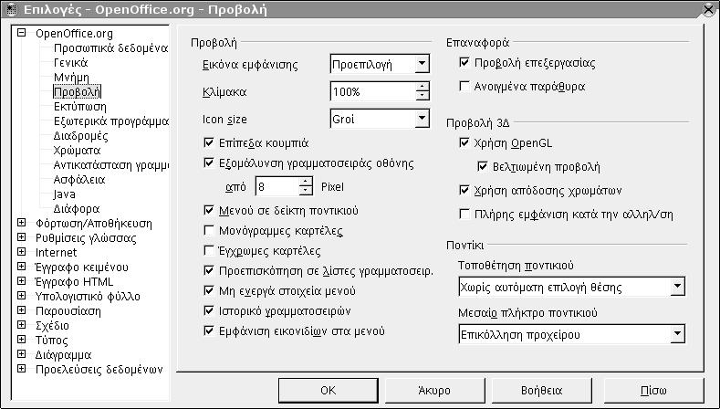Click the Βοήθεια button
Screen dimensions: 720x409
click(x=541, y=391)
